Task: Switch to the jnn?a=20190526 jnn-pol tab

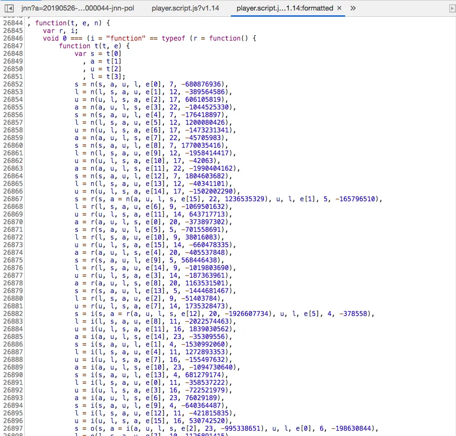Action: [77, 8]
